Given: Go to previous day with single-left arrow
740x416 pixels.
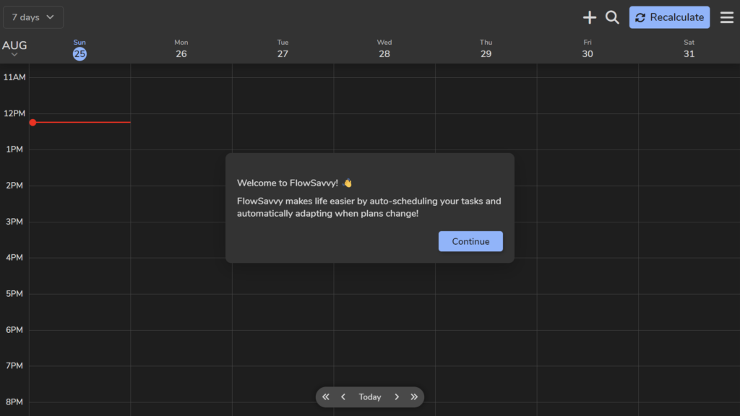Looking at the screenshot, I should point(343,397).
